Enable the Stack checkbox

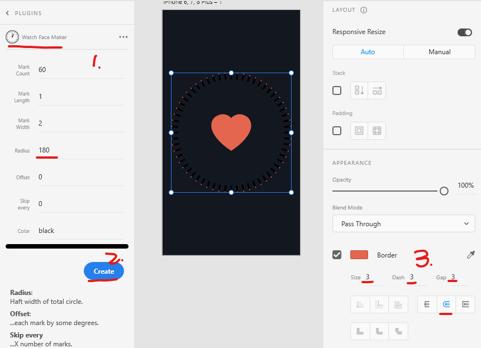point(337,90)
